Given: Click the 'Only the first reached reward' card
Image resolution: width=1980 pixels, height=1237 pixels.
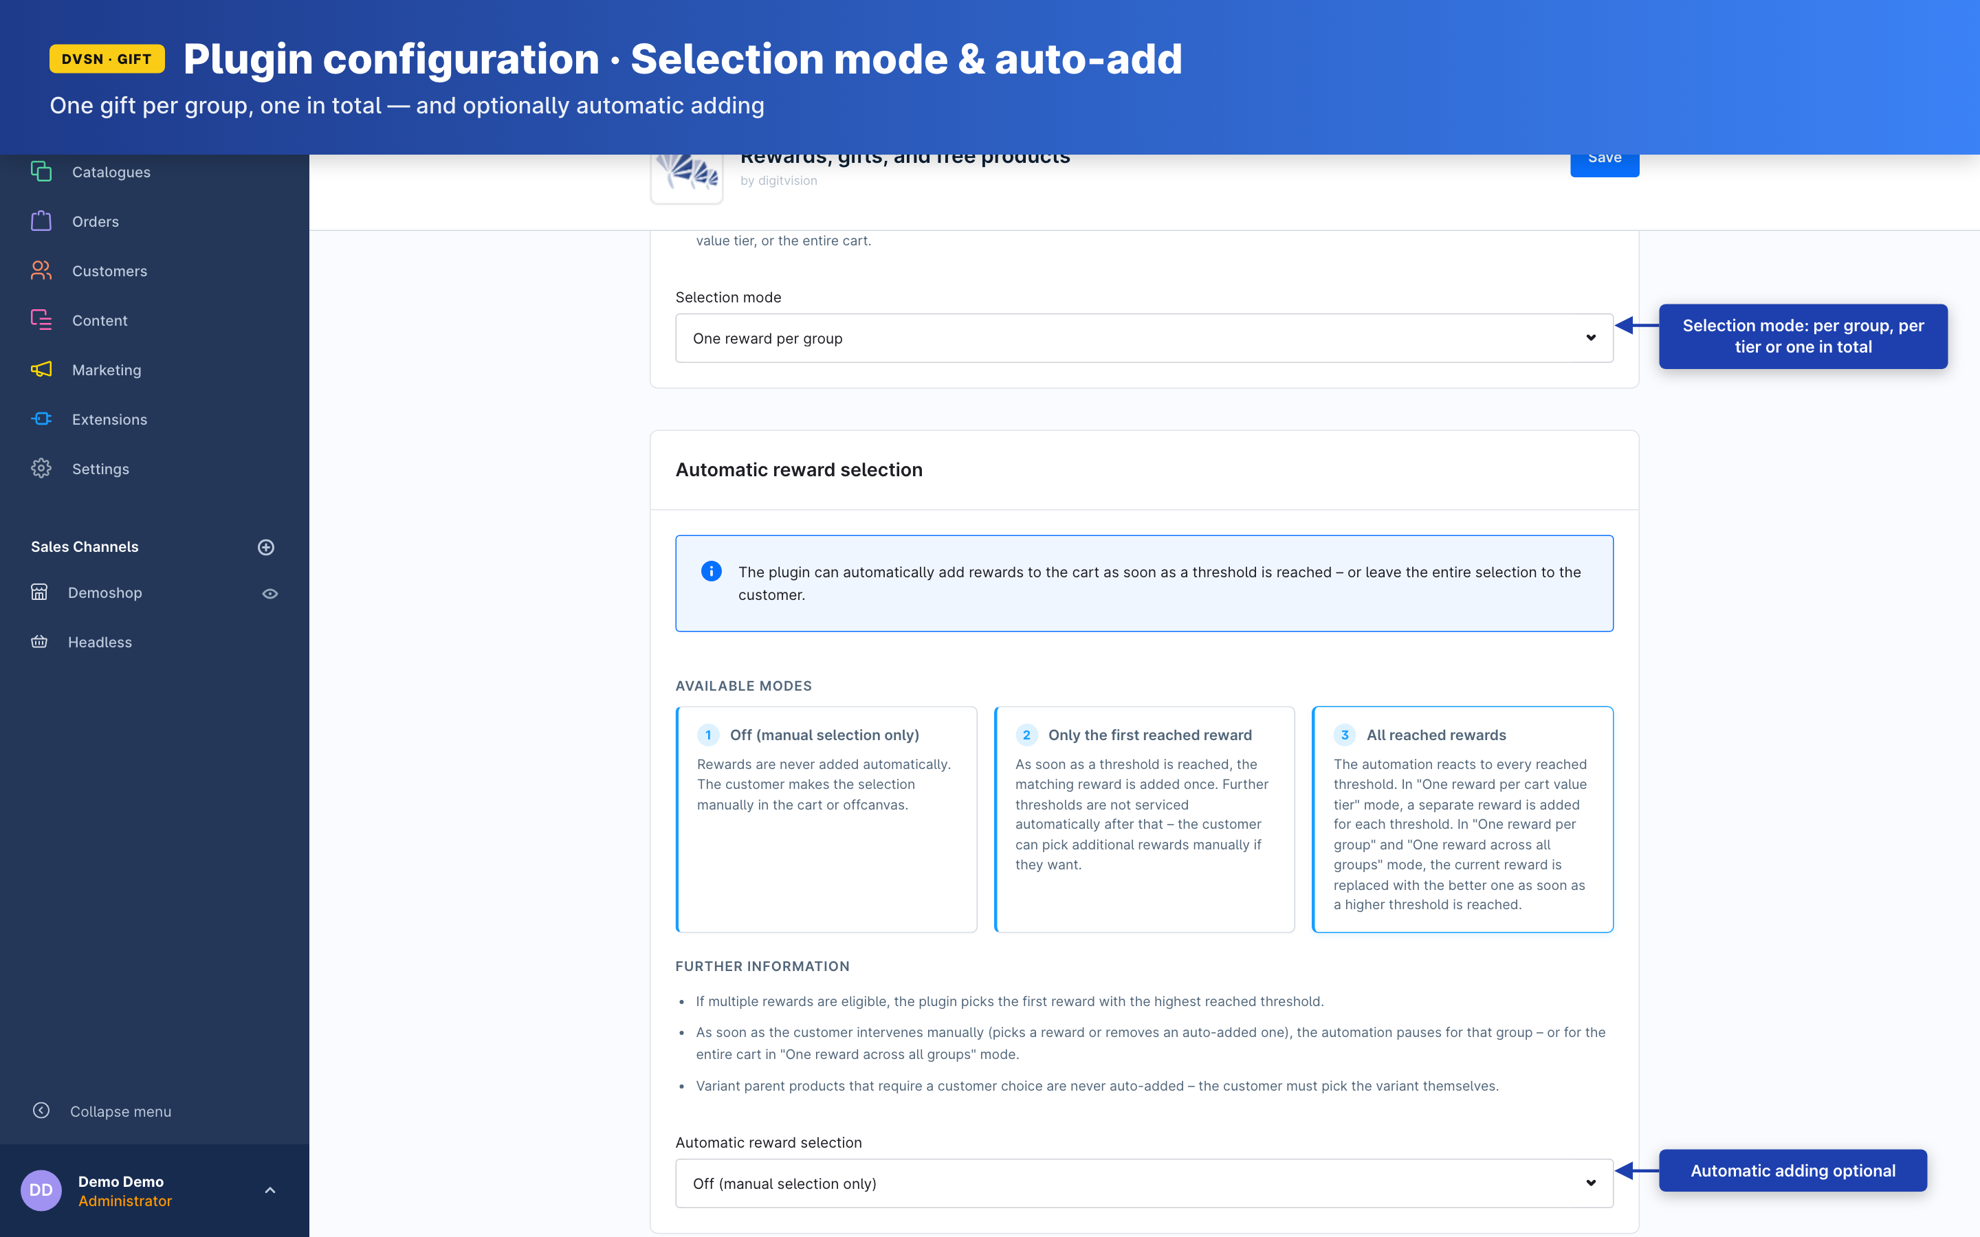Looking at the screenshot, I should click(x=1144, y=818).
